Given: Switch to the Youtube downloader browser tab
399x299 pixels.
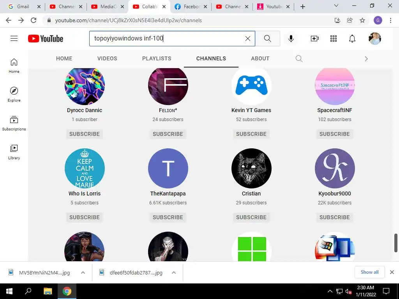Looking at the screenshot, I should click(x=274, y=7).
